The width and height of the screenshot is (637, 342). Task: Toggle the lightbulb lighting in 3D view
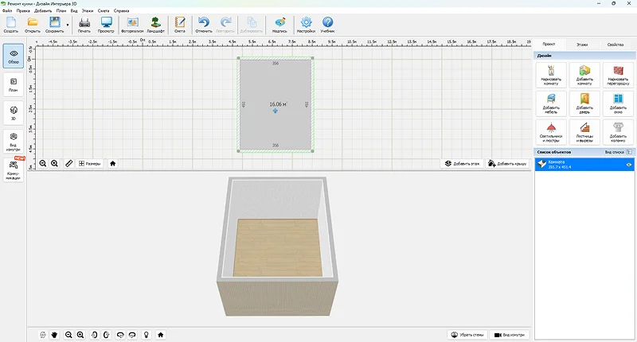tap(147, 335)
